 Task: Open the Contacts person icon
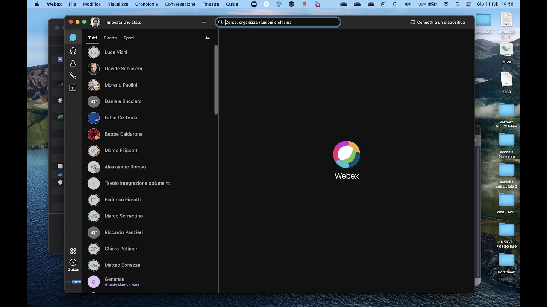pyautogui.click(x=73, y=63)
